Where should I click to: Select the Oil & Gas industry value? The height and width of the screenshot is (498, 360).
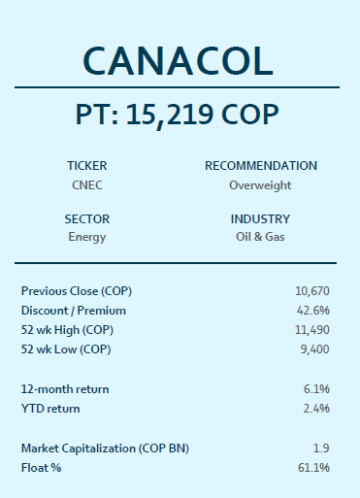(x=260, y=237)
